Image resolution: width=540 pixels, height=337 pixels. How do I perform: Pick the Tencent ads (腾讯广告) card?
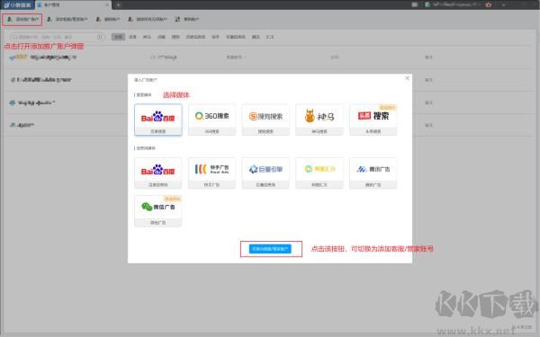(373, 173)
